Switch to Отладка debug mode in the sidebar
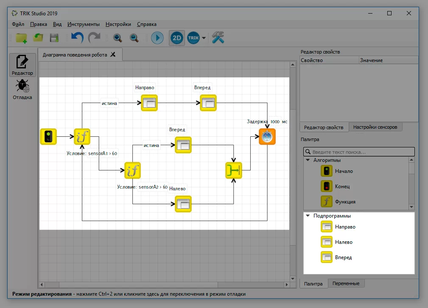 coord(22,89)
